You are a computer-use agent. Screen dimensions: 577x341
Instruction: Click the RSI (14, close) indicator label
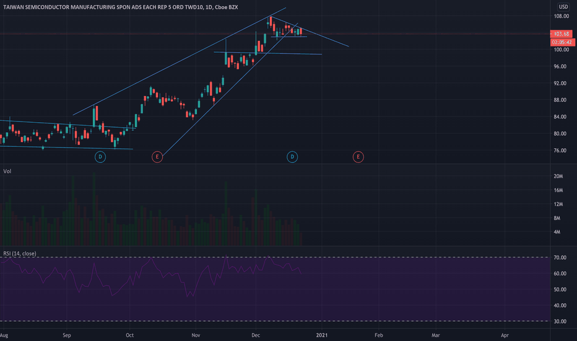coord(20,254)
